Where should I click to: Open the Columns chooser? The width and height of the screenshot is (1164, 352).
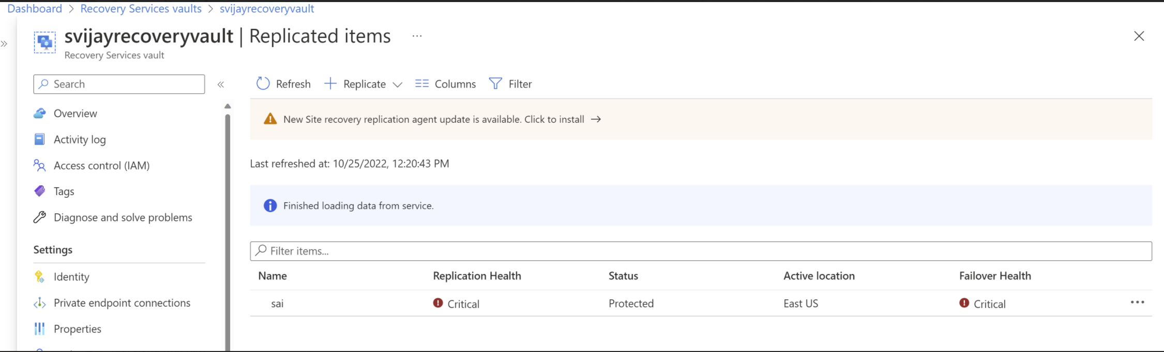point(445,84)
